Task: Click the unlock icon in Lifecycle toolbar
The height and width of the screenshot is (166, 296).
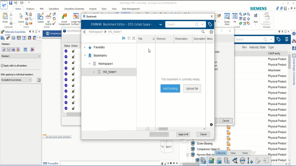Action: tap(219, 160)
